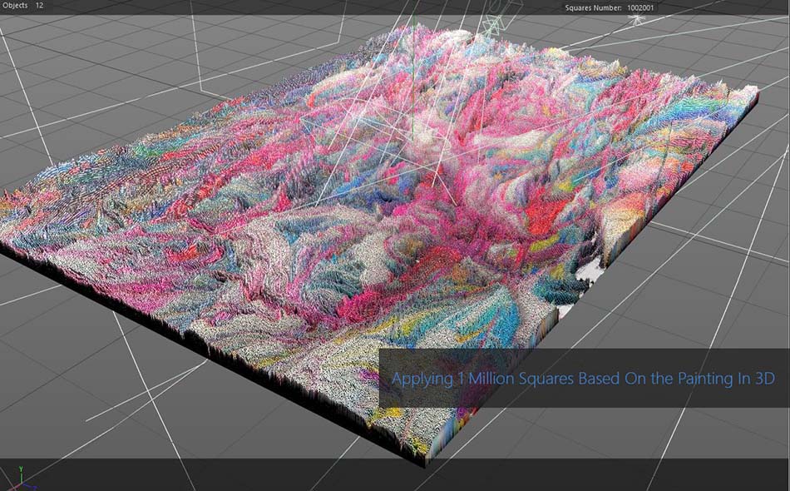Click the "Objects" label in the HUD
Viewport: 790px width, 491px height.
(16, 6)
